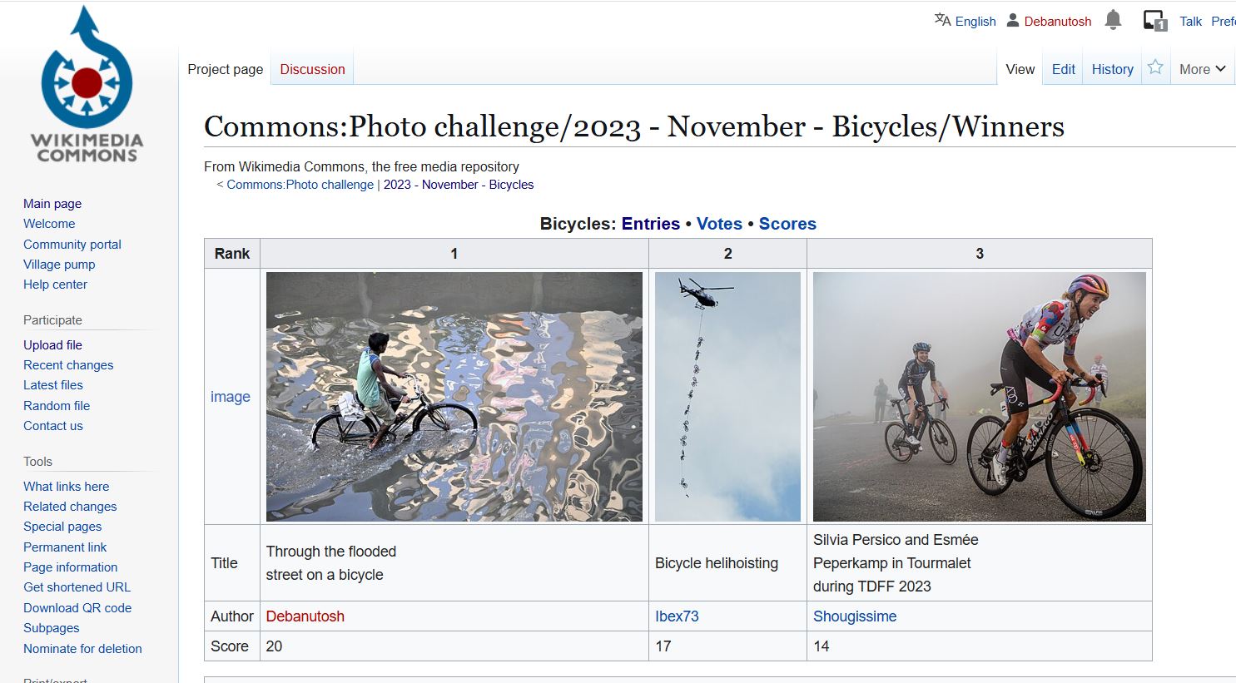The width and height of the screenshot is (1236, 683).
Task: Open the History tab
Action: coord(1112,69)
